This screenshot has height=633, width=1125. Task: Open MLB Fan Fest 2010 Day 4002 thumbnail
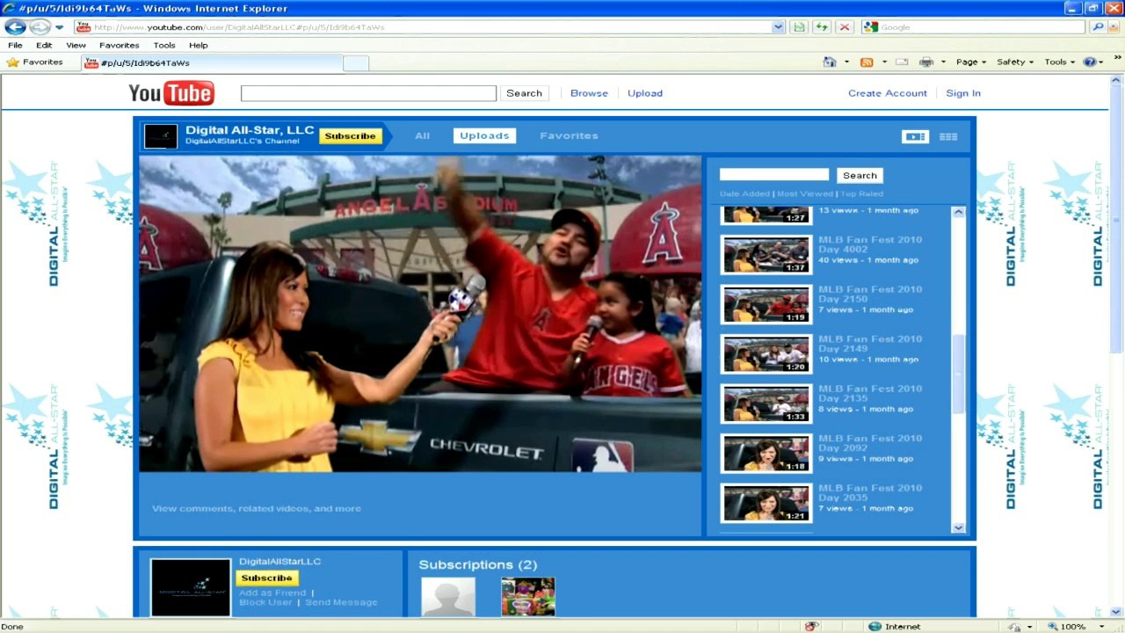pyautogui.click(x=766, y=255)
